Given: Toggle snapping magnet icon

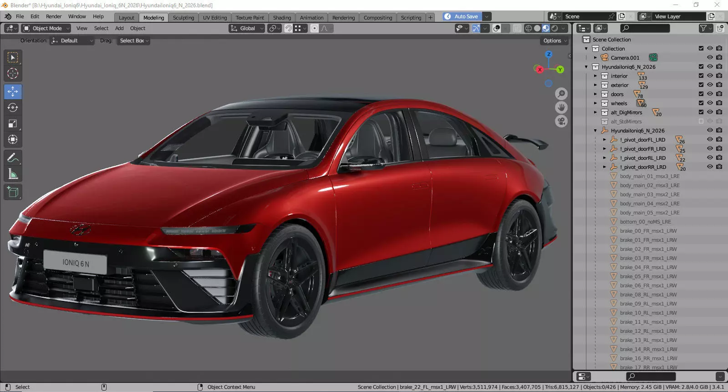Looking at the screenshot, I should click(288, 28).
